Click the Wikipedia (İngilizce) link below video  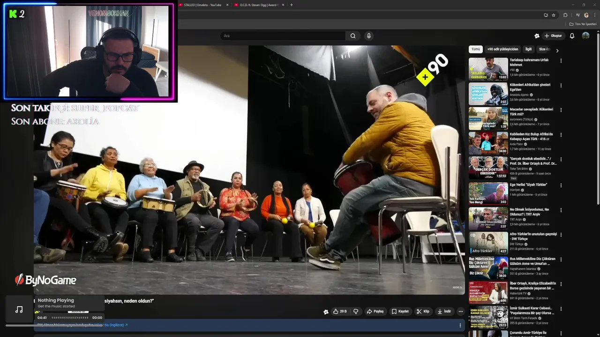pyautogui.click(x=111, y=325)
